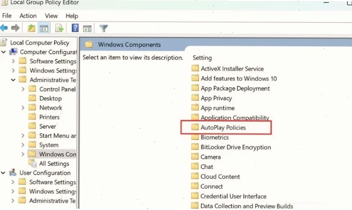Select the Cloud Content folder
Viewport: 352px width, 210px height.
(220, 176)
